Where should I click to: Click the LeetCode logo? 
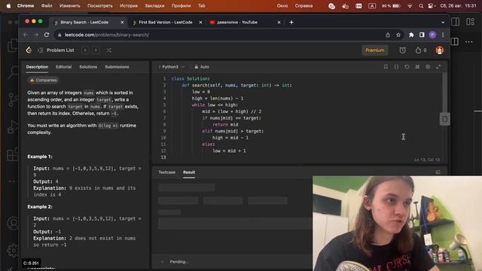(x=29, y=50)
